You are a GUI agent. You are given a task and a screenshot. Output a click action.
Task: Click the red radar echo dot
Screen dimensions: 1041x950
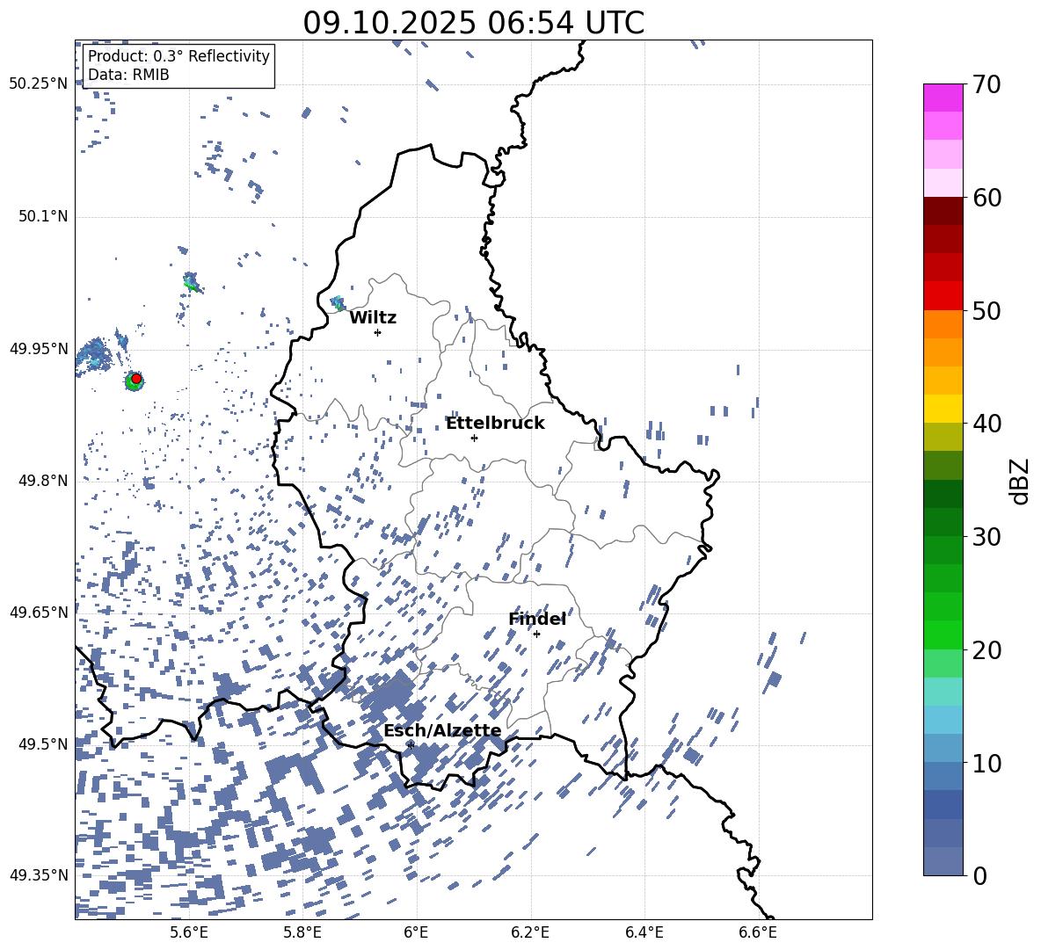coord(136,379)
